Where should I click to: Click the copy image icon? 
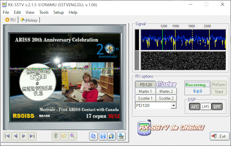pos(93,136)
